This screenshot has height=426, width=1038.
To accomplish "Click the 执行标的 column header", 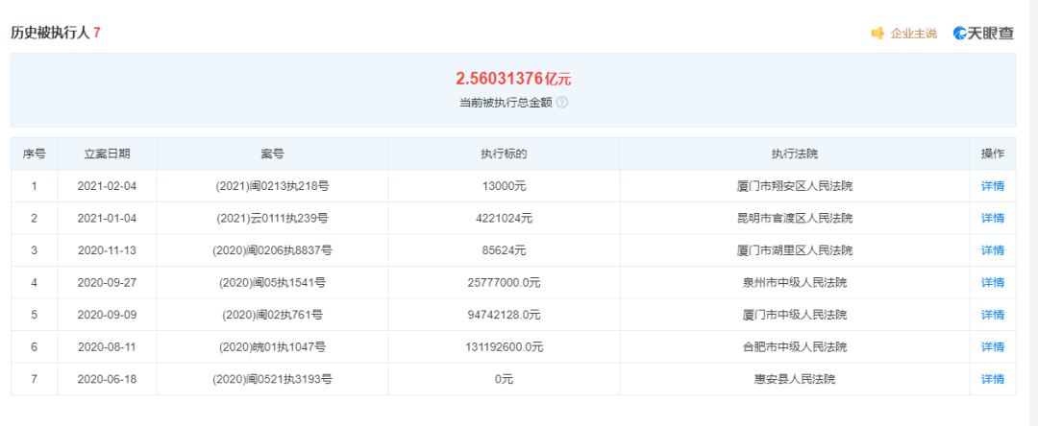I will 504,154.
